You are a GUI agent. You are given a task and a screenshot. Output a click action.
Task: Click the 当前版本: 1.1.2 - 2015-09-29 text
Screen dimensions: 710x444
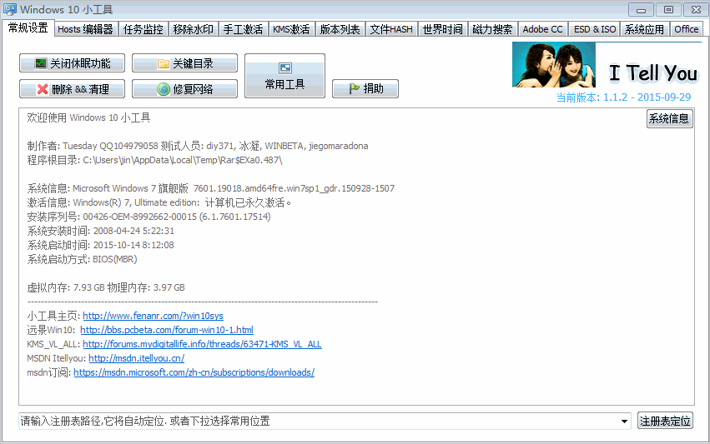[x=623, y=97]
